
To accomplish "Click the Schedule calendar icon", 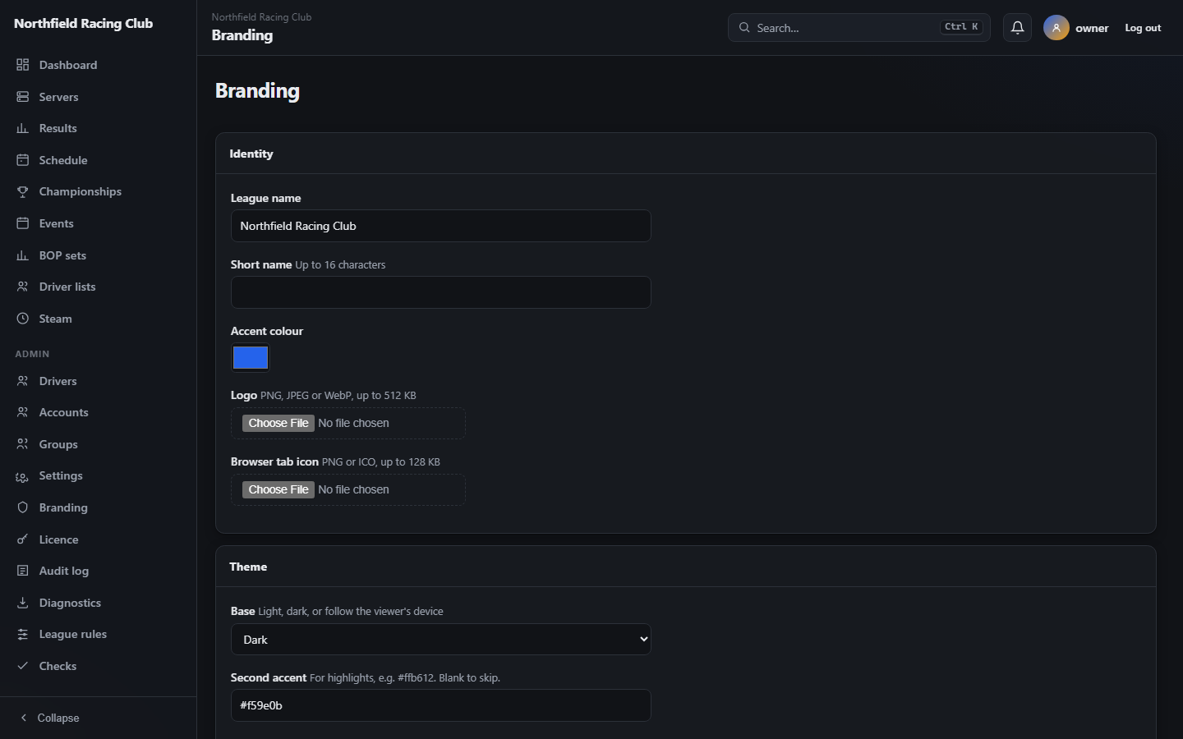I will coord(23,160).
